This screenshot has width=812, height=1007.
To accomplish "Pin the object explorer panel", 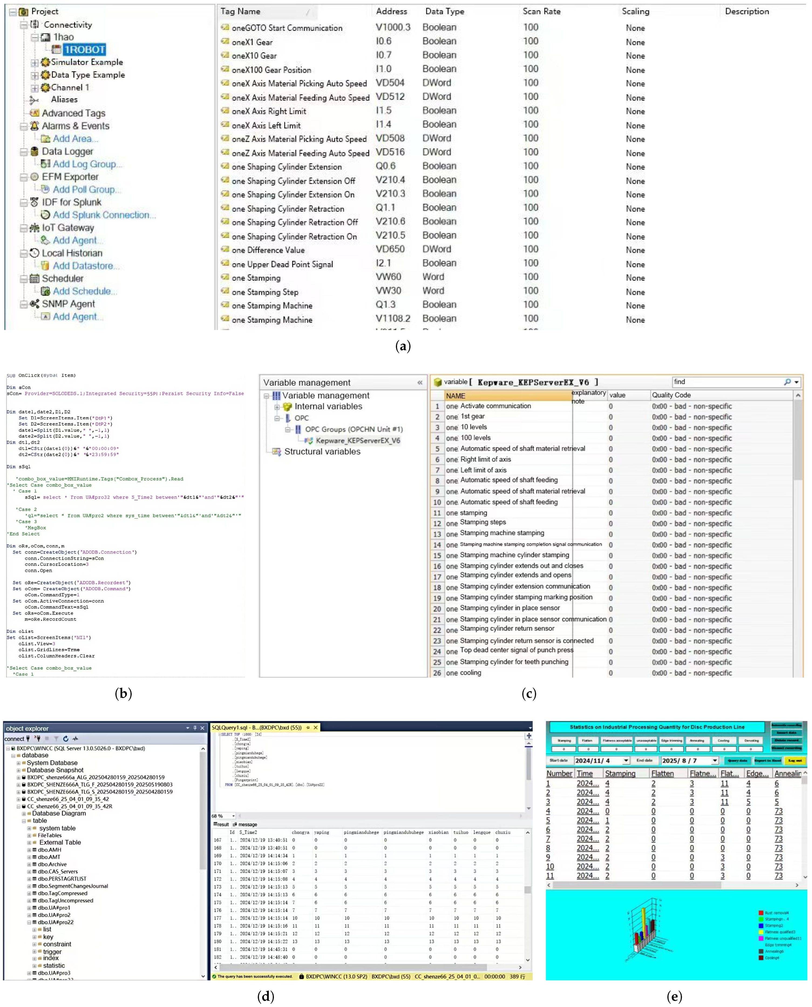I will (195, 728).
